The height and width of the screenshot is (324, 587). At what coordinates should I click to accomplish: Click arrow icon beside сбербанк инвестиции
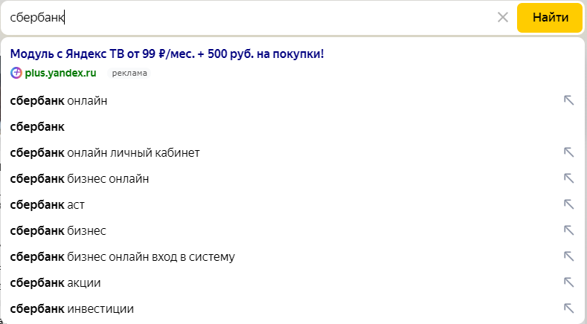pyautogui.click(x=568, y=308)
